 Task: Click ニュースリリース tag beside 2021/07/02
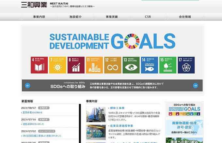click(47, 131)
